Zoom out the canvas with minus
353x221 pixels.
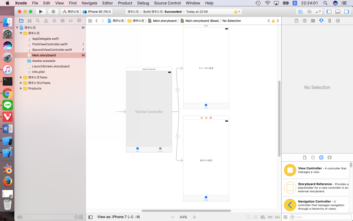(172, 217)
